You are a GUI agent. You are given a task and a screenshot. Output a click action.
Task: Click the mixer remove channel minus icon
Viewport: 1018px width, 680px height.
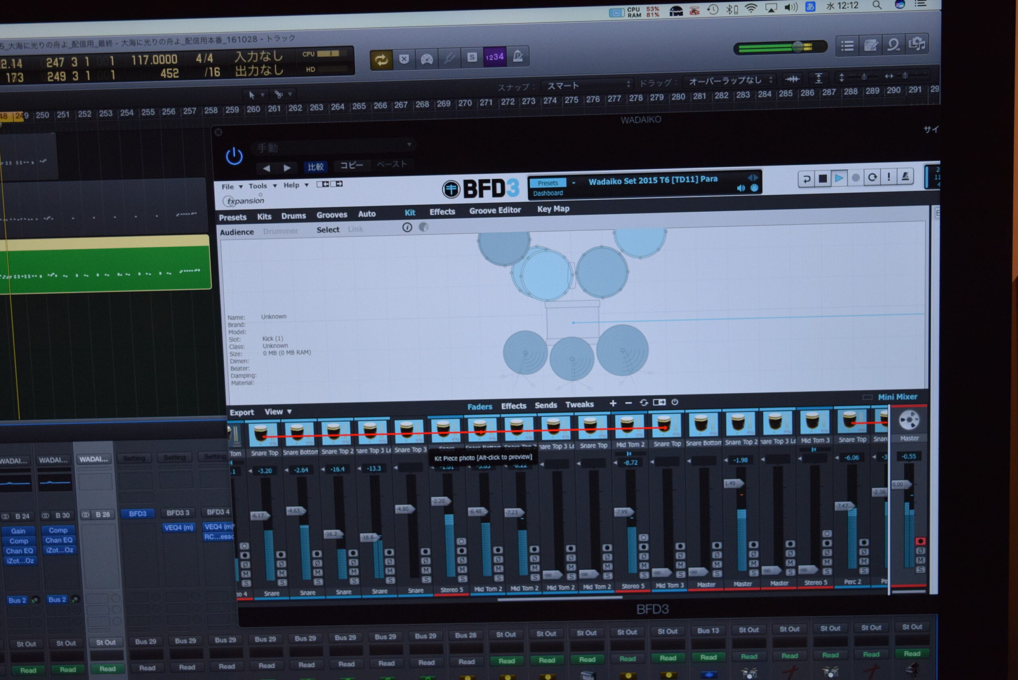coord(628,403)
